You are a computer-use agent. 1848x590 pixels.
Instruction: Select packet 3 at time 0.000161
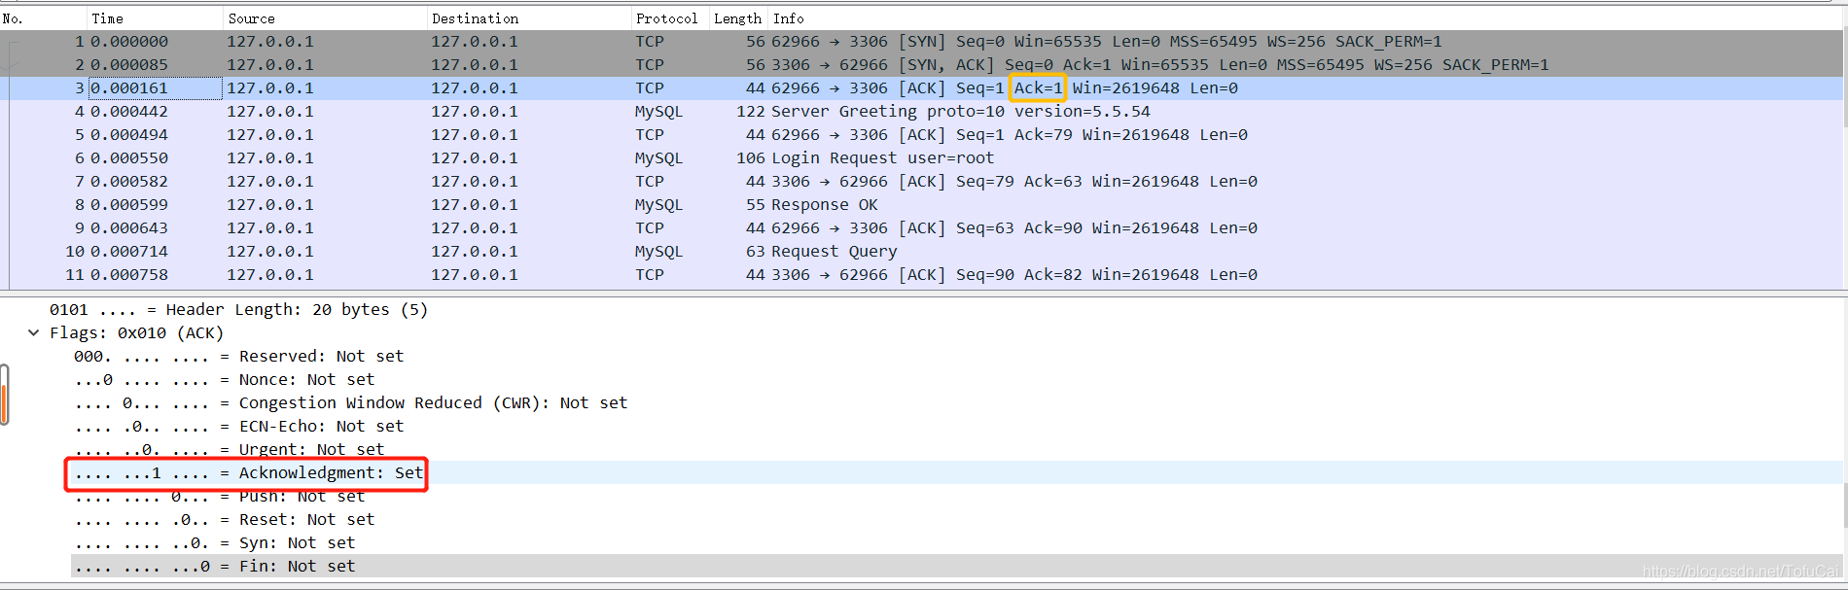[922, 88]
